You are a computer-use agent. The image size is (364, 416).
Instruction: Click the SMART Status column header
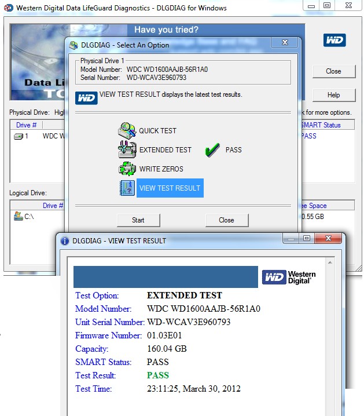tap(328, 125)
